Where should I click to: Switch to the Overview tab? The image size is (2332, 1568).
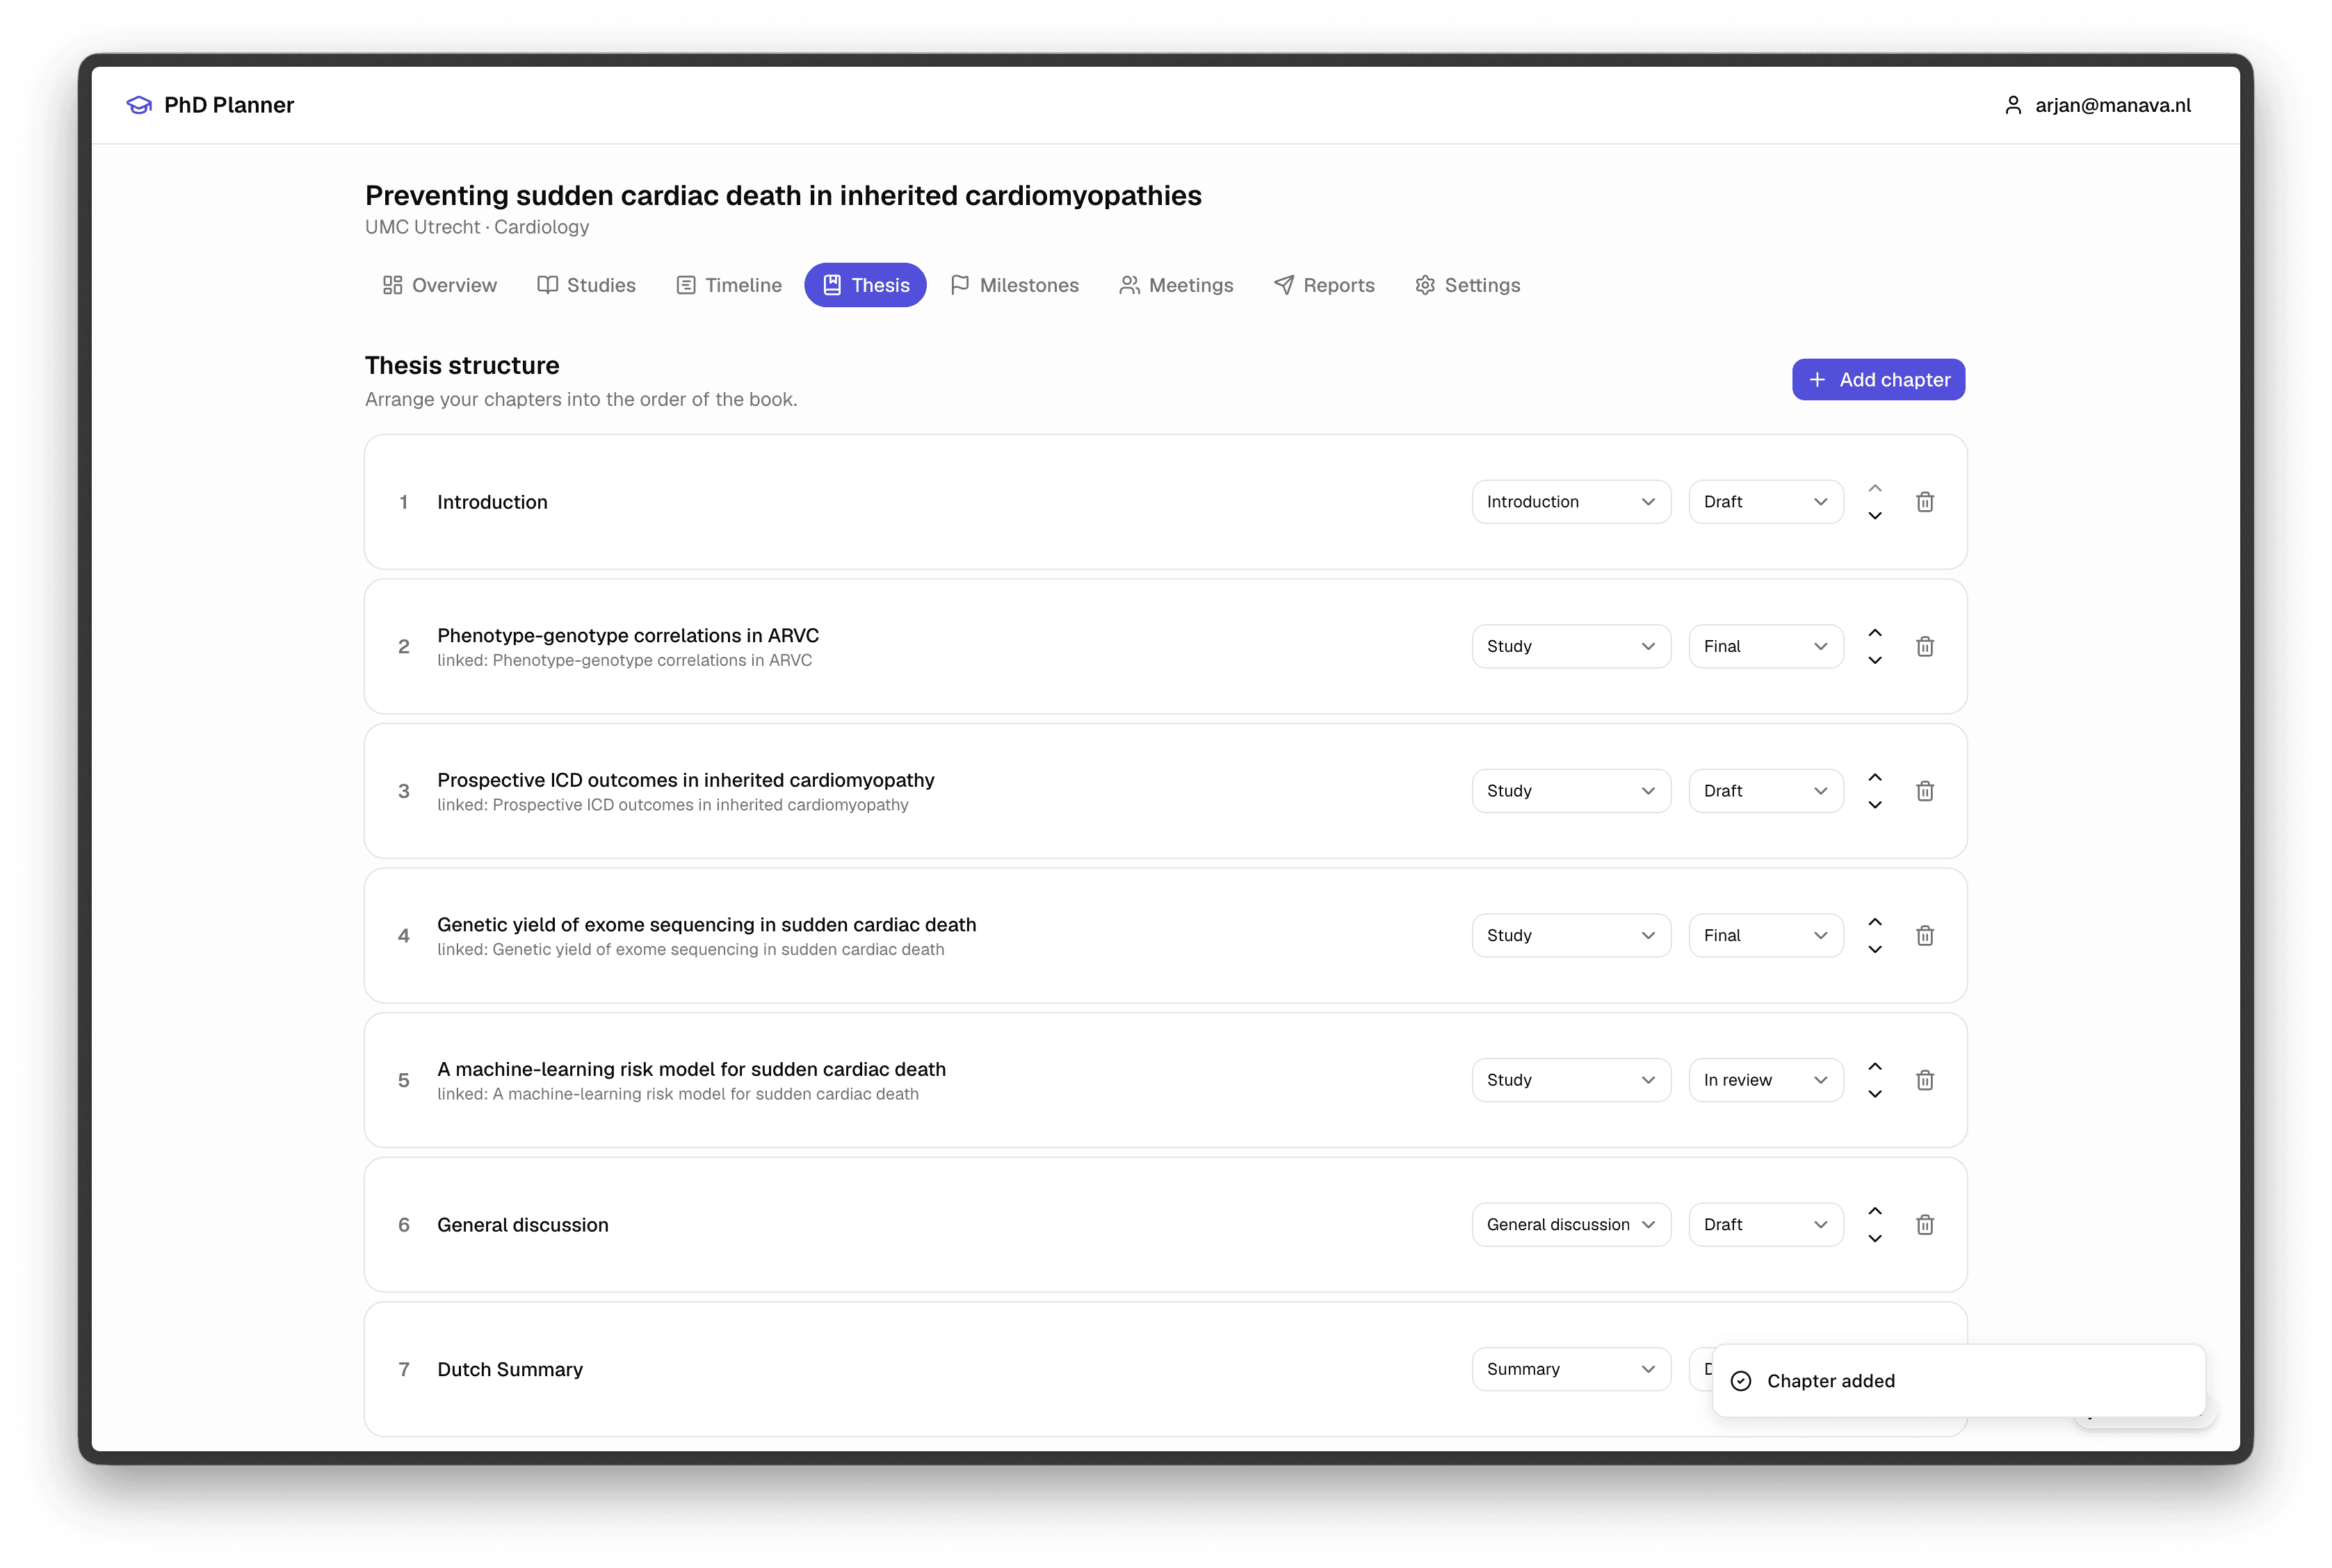click(x=439, y=285)
